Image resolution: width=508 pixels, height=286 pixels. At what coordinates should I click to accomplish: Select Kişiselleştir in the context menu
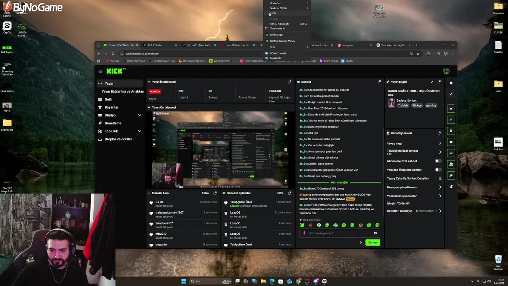(x=287, y=58)
